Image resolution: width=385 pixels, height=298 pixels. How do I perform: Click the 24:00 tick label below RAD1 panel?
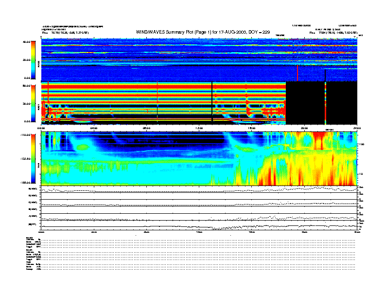pyautogui.click(x=357, y=128)
